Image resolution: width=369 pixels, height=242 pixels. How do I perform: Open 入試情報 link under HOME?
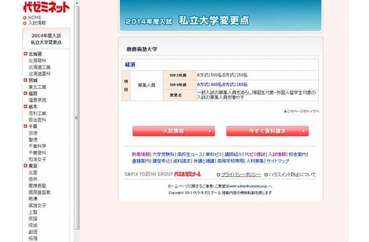(37, 23)
